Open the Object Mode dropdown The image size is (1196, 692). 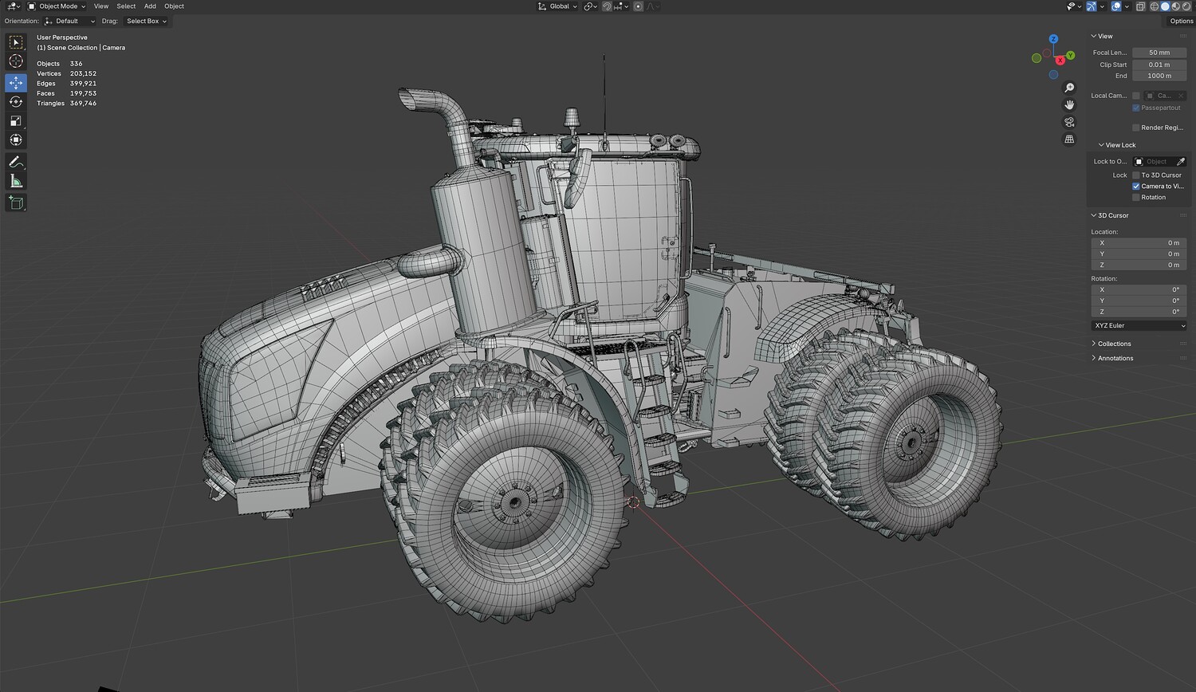pos(57,6)
